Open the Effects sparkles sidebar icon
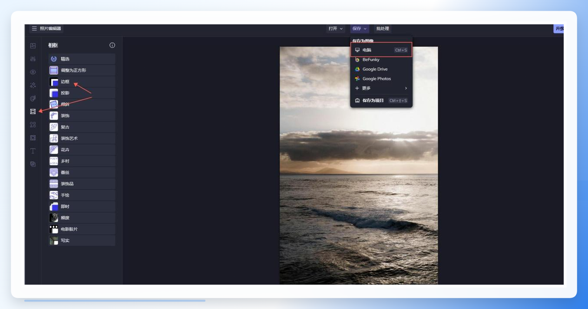This screenshot has width=588, height=309. [33, 85]
